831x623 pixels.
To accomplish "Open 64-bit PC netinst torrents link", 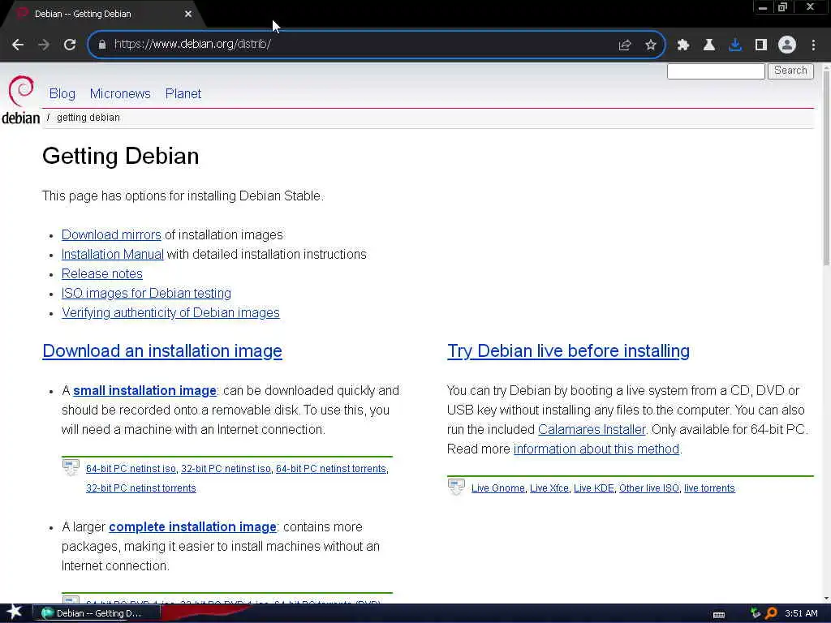I will coord(331,469).
